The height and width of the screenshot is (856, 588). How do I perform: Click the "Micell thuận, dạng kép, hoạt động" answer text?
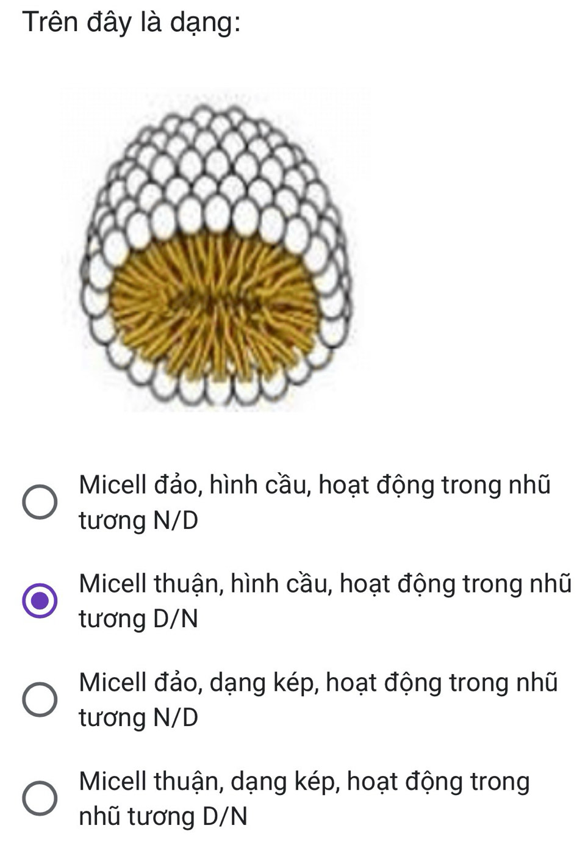click(x=304, y=781)
